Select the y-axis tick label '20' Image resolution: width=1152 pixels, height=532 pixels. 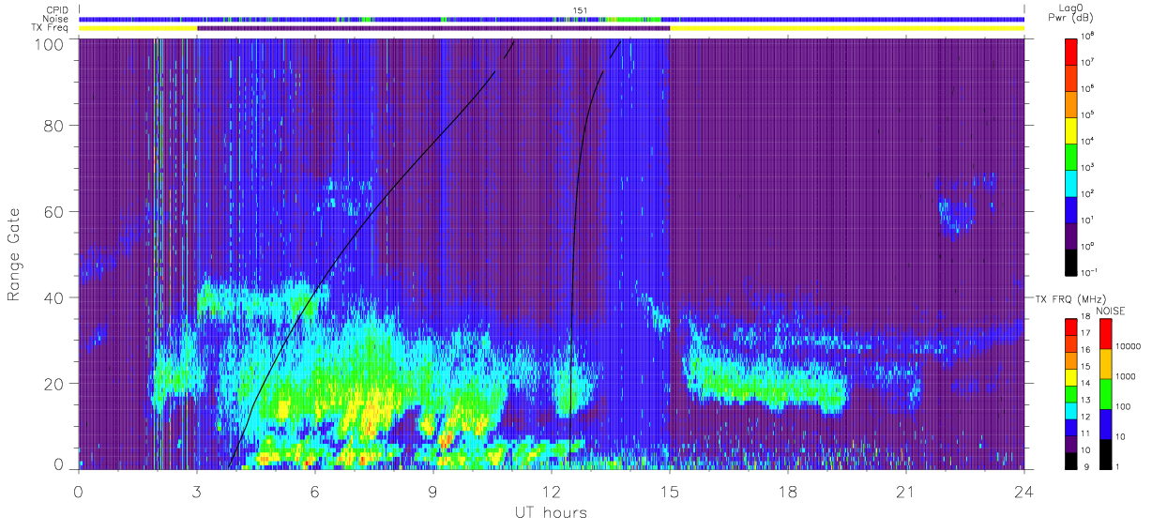tap(53, 384)
